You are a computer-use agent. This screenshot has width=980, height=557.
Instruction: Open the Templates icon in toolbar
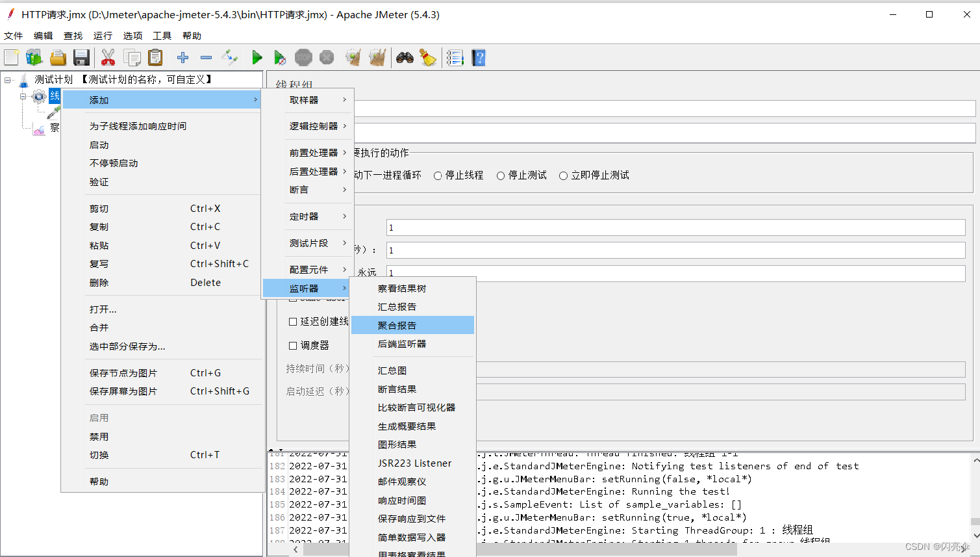coord(34,58)
